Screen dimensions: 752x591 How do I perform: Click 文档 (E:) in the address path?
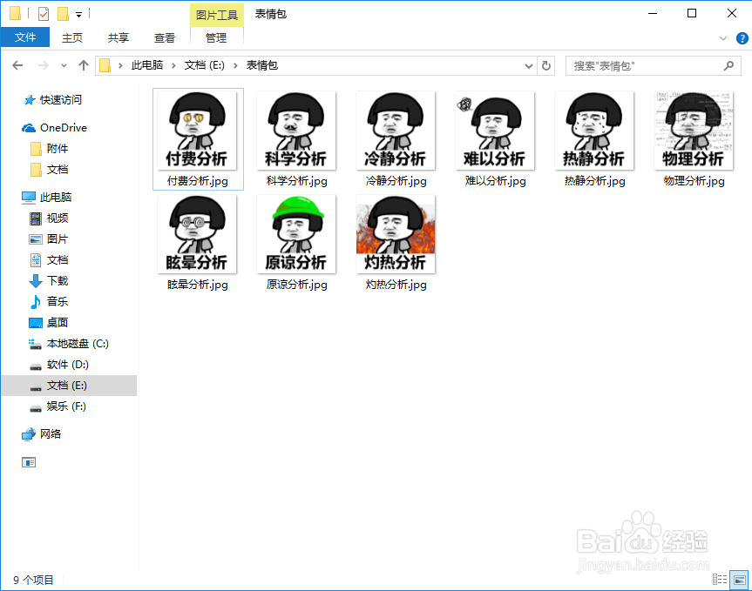click(x=204, y=65)
